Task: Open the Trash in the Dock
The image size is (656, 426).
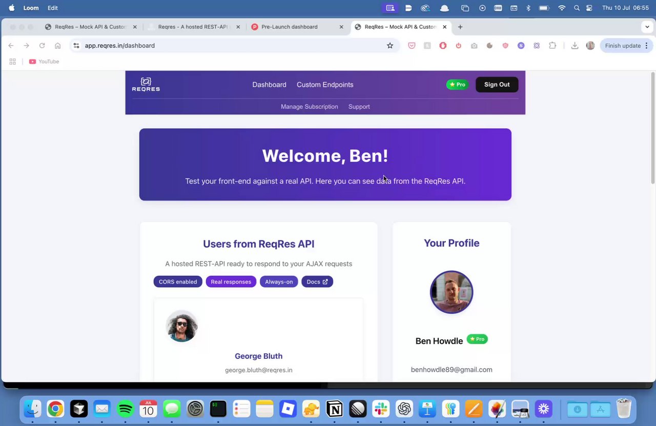Action: (x=624, y=409)
